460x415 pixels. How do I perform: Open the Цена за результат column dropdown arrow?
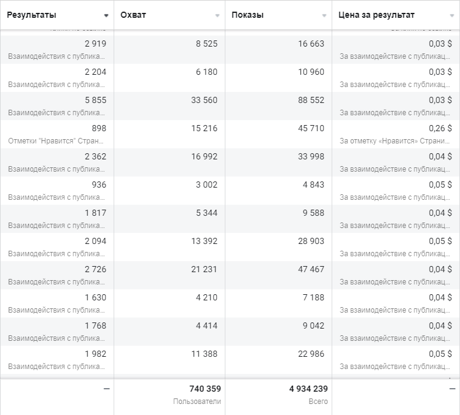(x=452, y=15)
